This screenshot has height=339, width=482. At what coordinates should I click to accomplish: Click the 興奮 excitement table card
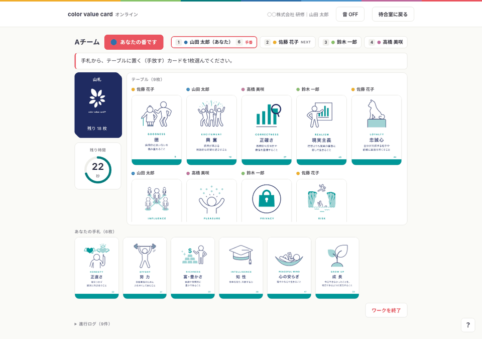click(211, 130)
